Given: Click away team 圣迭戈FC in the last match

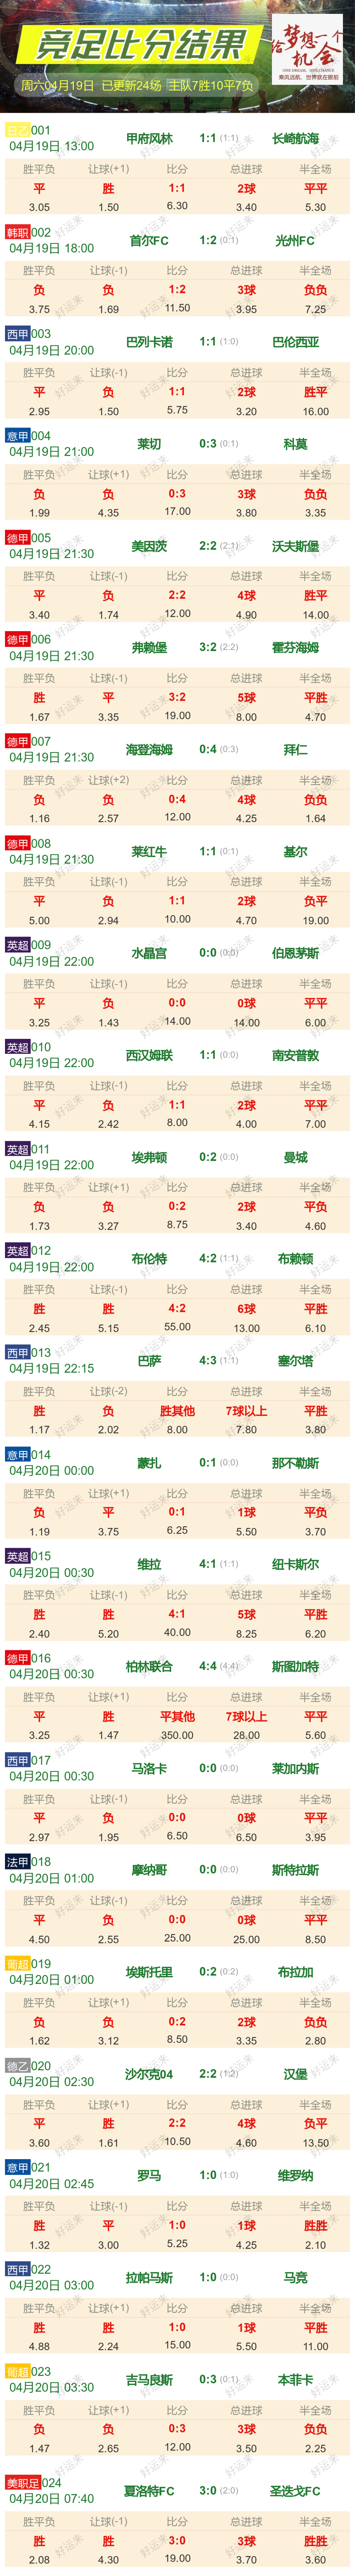Looking at the screenshot, I should pos(295,2483).
